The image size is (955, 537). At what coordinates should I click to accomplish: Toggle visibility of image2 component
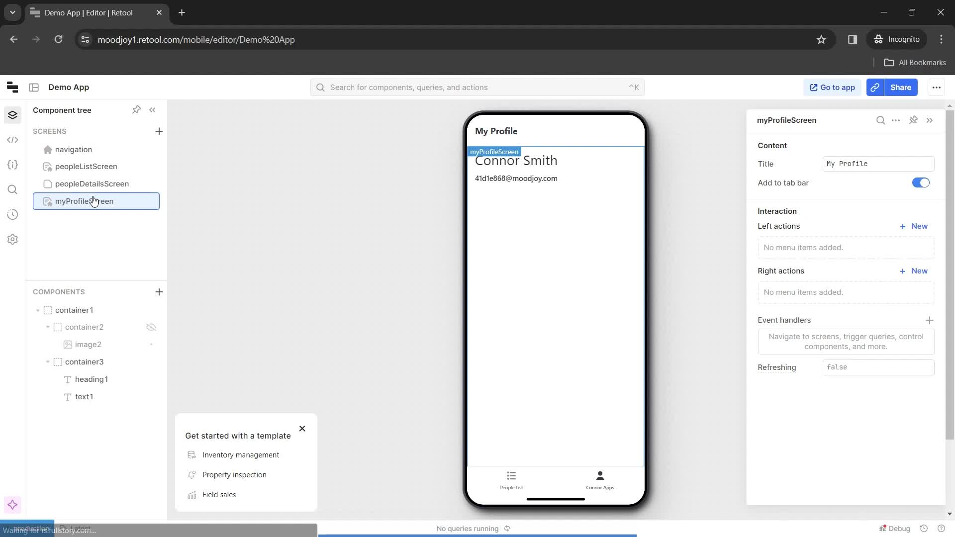pyautogui.click(x=152, y=344)
